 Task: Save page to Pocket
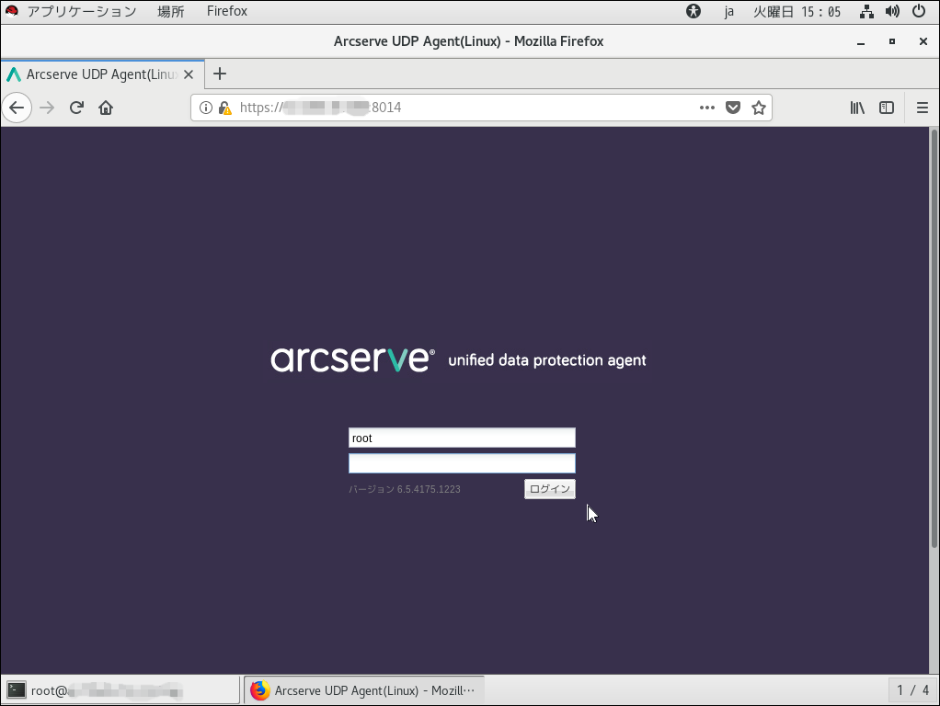732,108
